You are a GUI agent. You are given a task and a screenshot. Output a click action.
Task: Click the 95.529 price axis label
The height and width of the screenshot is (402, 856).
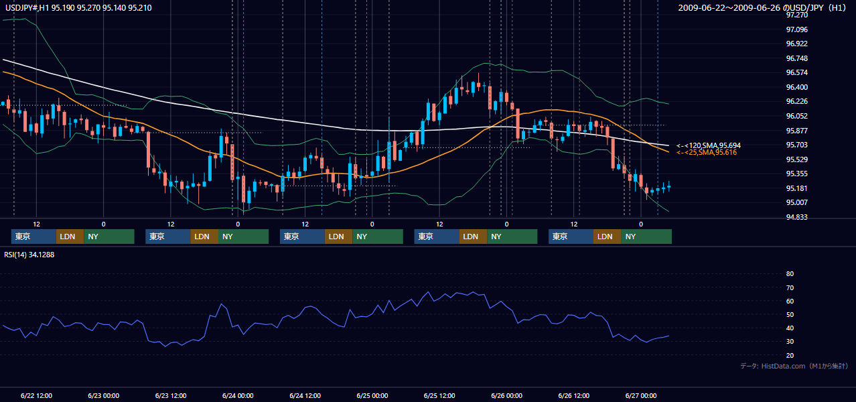click(x=796, y=159)
